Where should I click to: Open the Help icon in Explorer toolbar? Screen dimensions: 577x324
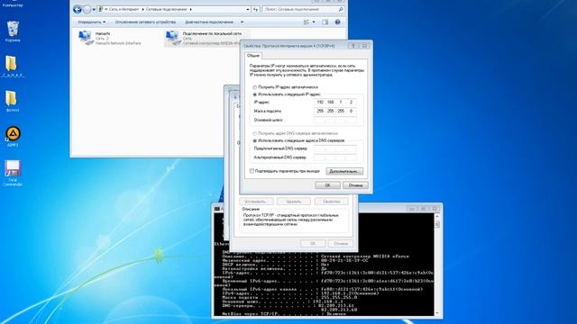click(337, 22)
